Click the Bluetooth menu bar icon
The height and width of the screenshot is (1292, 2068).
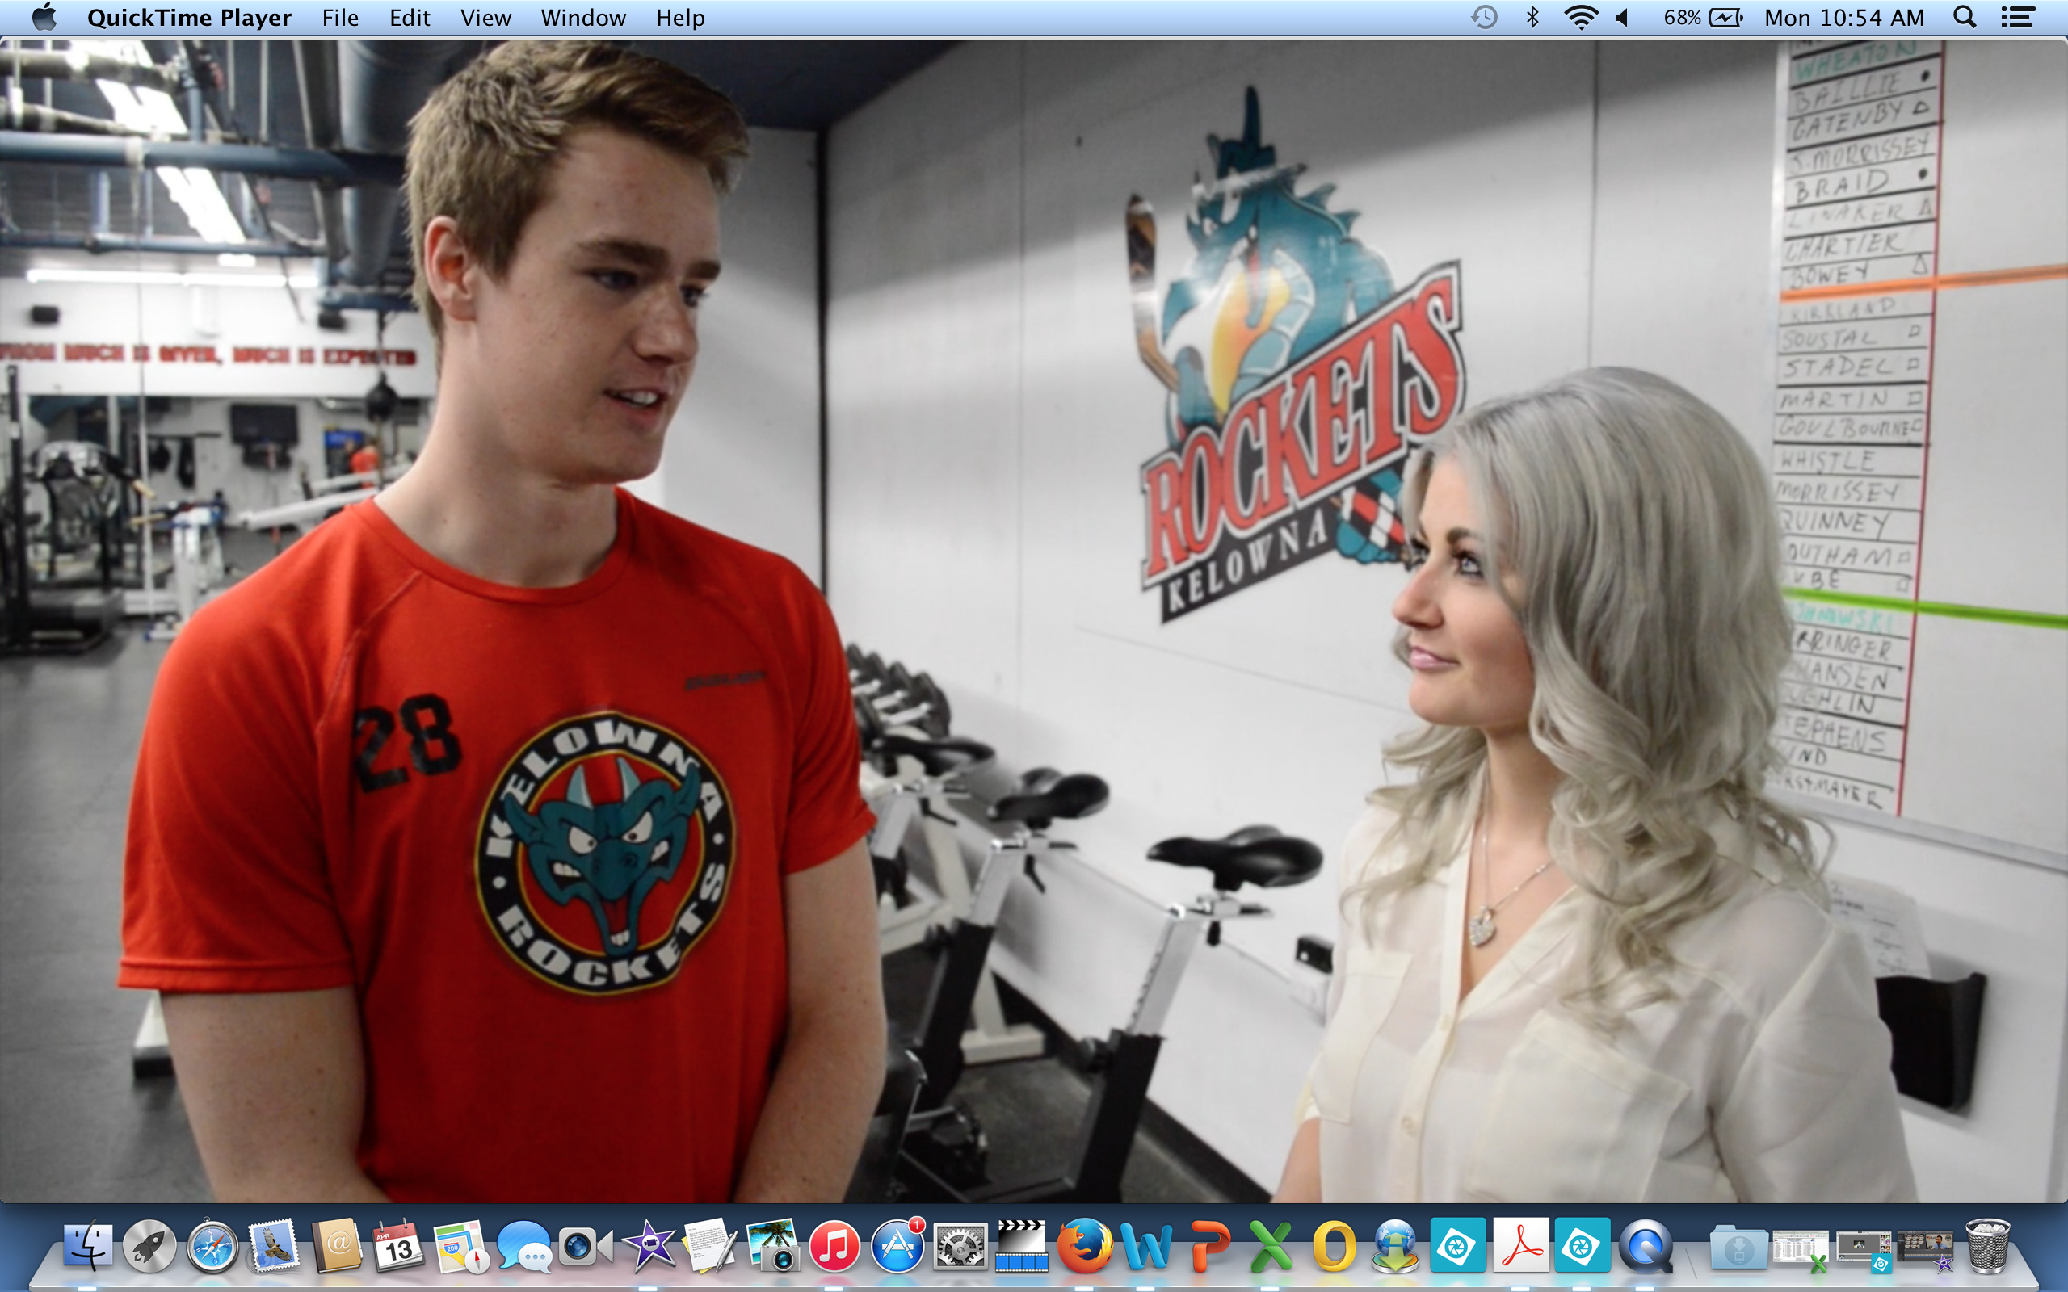pos(1532,18)
